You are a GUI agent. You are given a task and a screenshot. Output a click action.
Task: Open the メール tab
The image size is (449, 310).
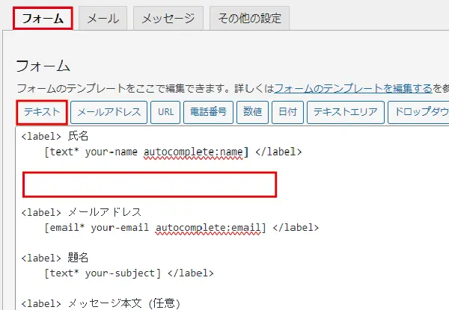pos(103,18)
